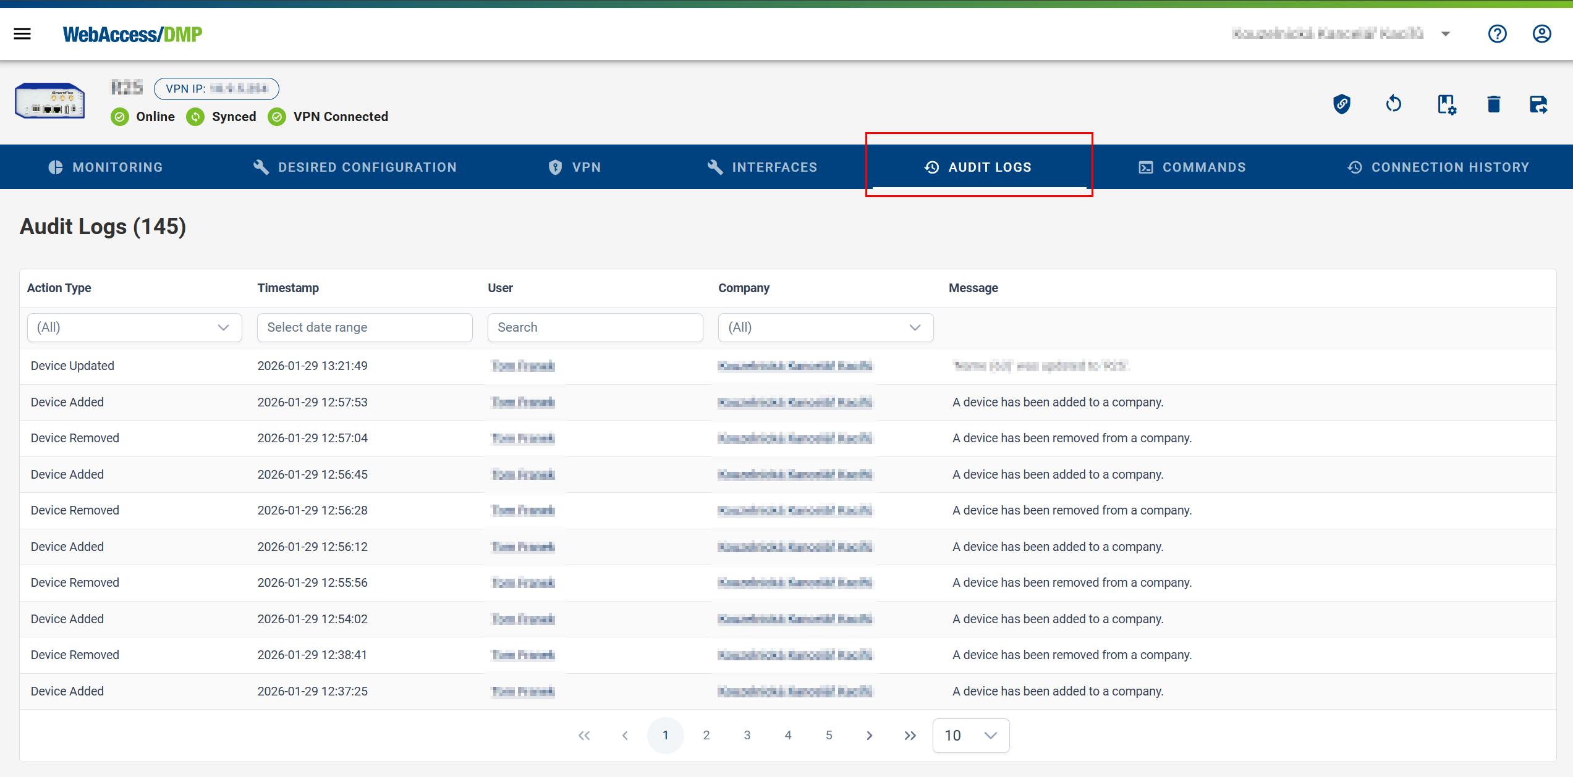The image size is (1573, 777).
Task: Jump to last page with double arrow
Action: click(x=910, y=735)
